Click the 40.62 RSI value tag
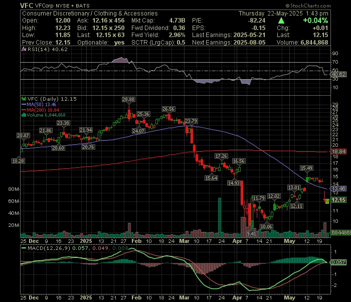Viewport: 351px width, 302px height. point(338,75)
